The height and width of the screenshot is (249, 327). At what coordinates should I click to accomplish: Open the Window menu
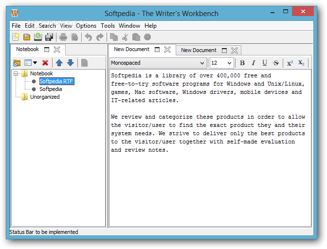[x=129, y=26]
